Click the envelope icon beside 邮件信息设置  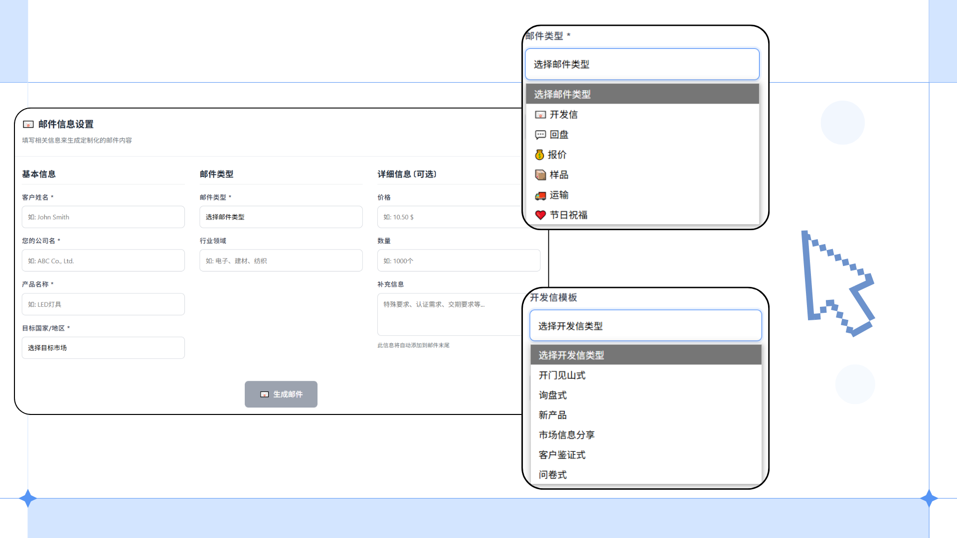(28, 125)
